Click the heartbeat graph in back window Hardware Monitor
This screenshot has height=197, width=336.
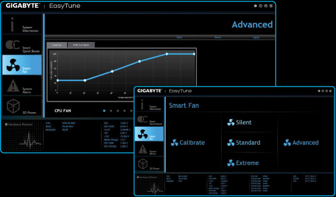[x=30, y=141]
